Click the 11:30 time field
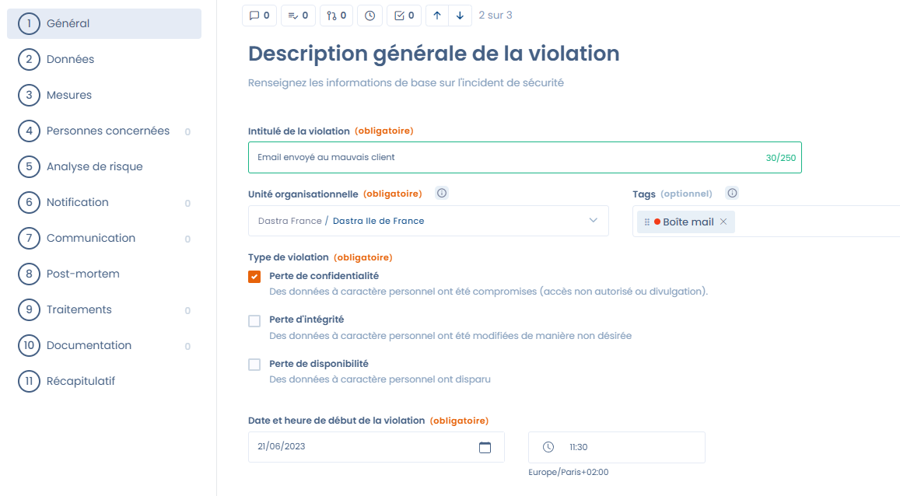The image size is (900, 496). point(616,447)
